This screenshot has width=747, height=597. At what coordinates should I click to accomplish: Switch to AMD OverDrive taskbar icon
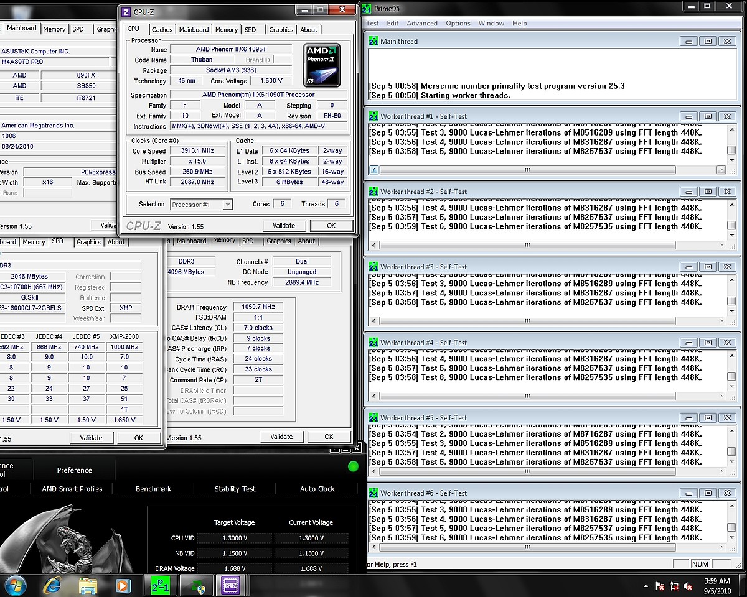196,585
